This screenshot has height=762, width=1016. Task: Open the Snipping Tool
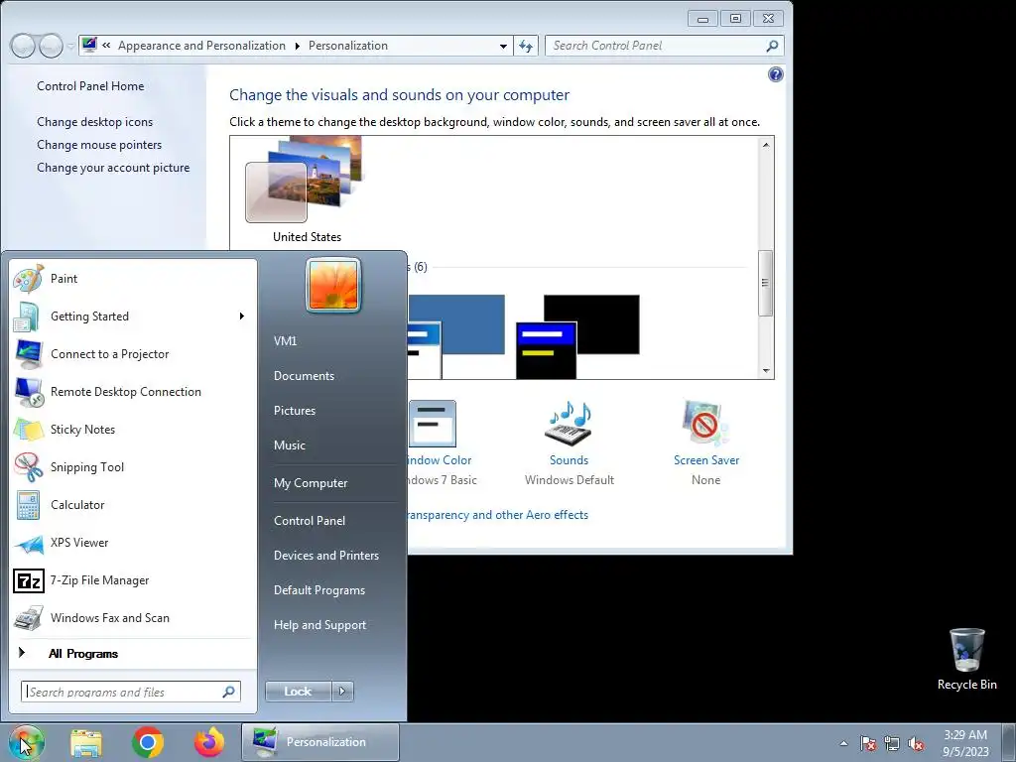pyautogui.click(x=133, y=467)
